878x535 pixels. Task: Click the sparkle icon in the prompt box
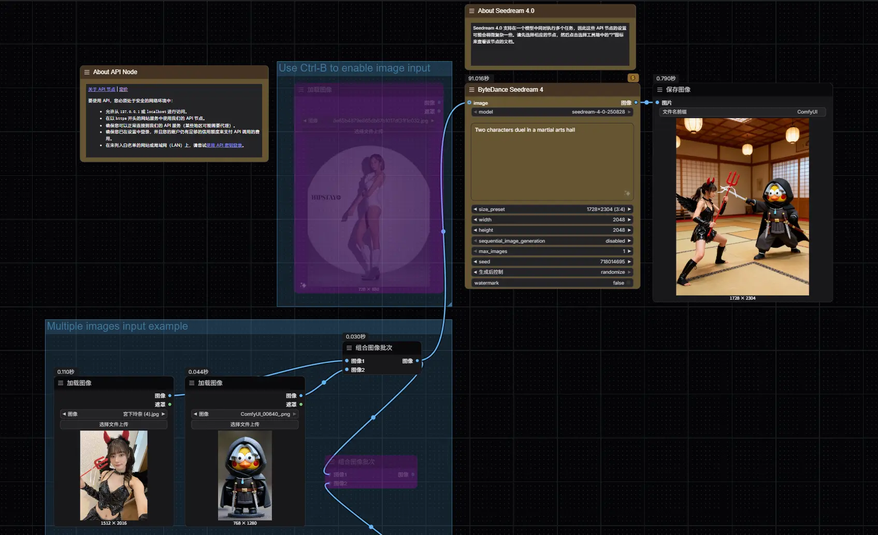(627, 193)
